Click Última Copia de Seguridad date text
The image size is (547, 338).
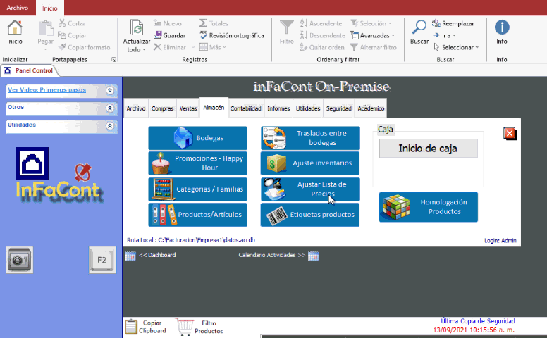coord(474,330)
